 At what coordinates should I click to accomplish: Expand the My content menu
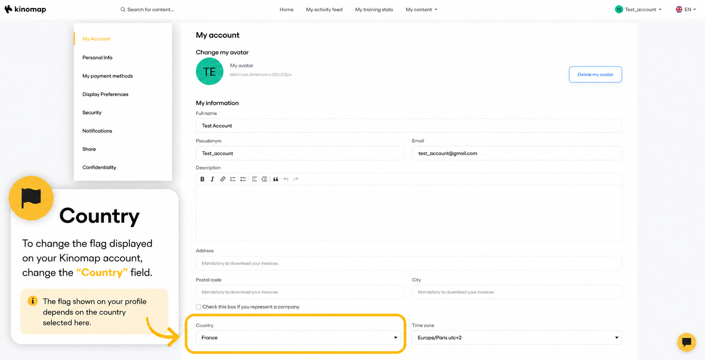pyautogui.click(x=421, y=10)
